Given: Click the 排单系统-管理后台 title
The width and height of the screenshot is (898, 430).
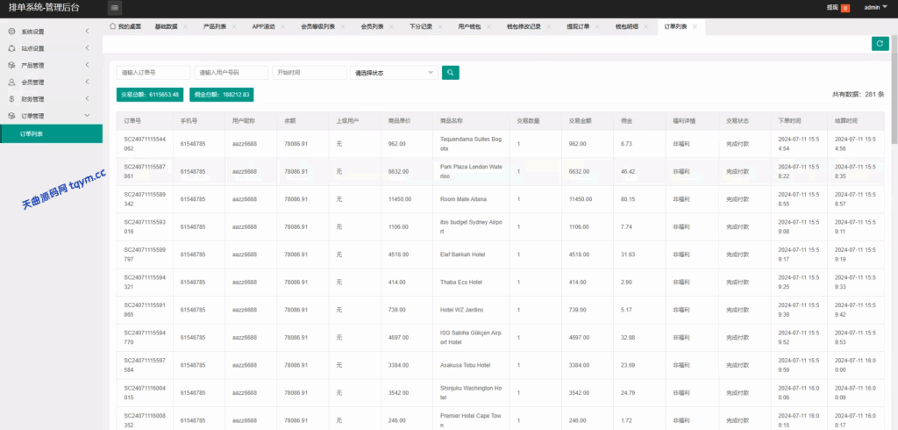Looking at the screenshot, I should coord(45,8).
